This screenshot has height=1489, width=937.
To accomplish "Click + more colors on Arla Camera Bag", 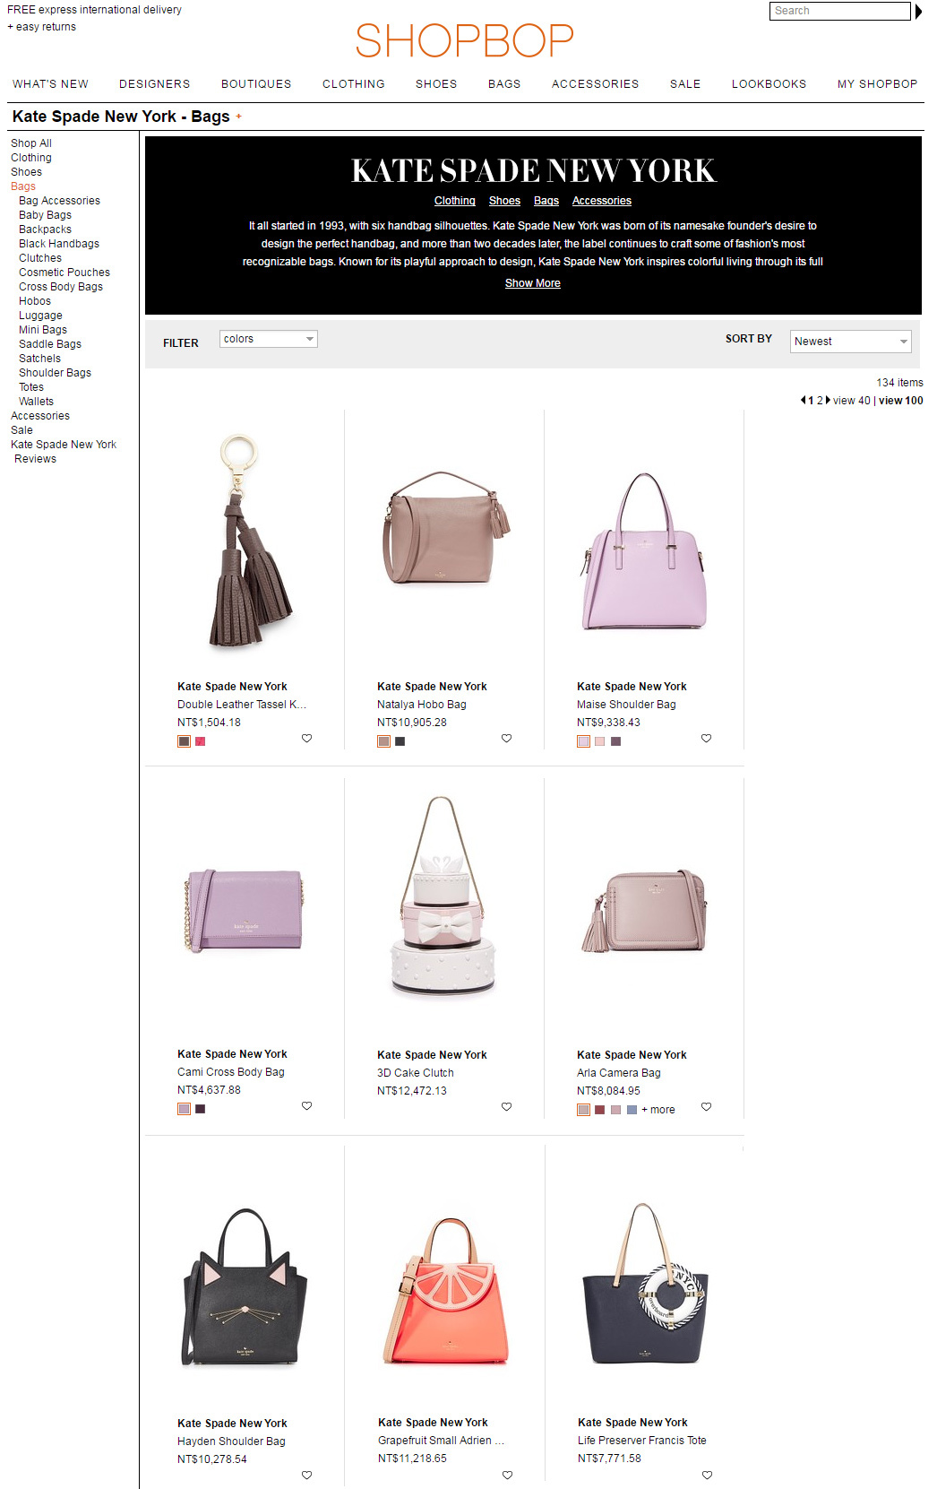I will pos(658,1110).
